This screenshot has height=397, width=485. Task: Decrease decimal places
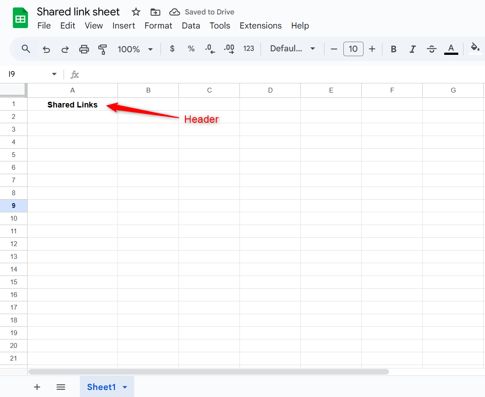click(x=210, y=49)
